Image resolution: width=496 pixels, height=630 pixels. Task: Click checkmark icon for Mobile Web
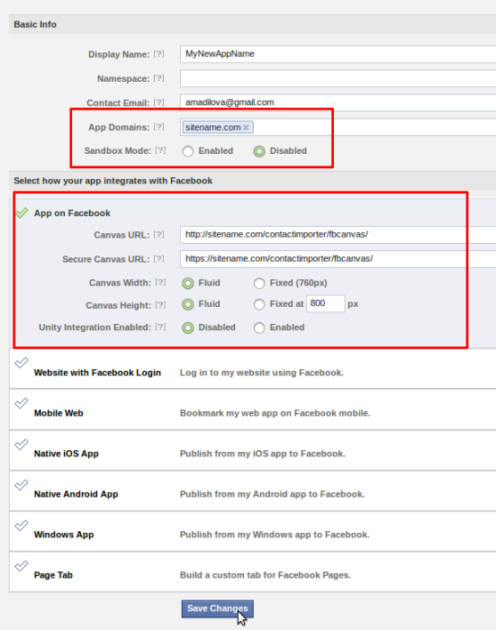point(22,403)
